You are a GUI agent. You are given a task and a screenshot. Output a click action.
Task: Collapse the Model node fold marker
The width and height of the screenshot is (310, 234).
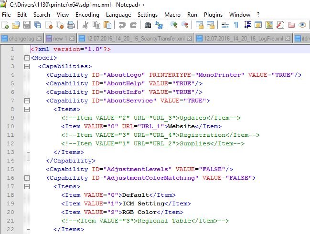click(x=27, y=58)
